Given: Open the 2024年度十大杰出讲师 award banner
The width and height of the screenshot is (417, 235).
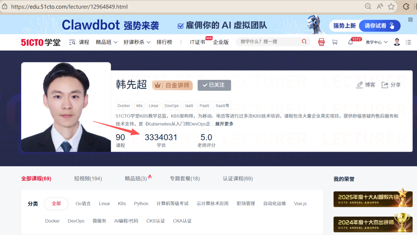Looking at the screenshot, I should coord(373,223).
